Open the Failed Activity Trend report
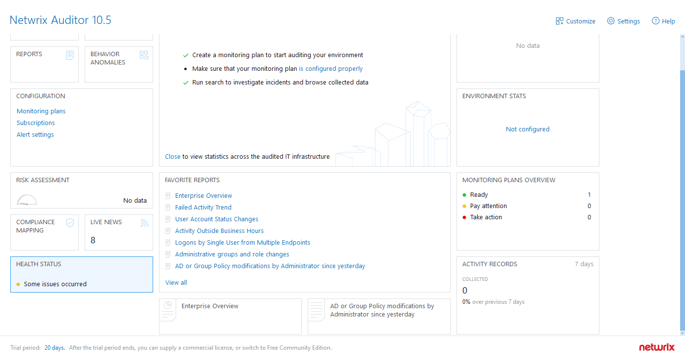Image resolution: width=685 pixels, height=358 pixels. coord(203,207)
